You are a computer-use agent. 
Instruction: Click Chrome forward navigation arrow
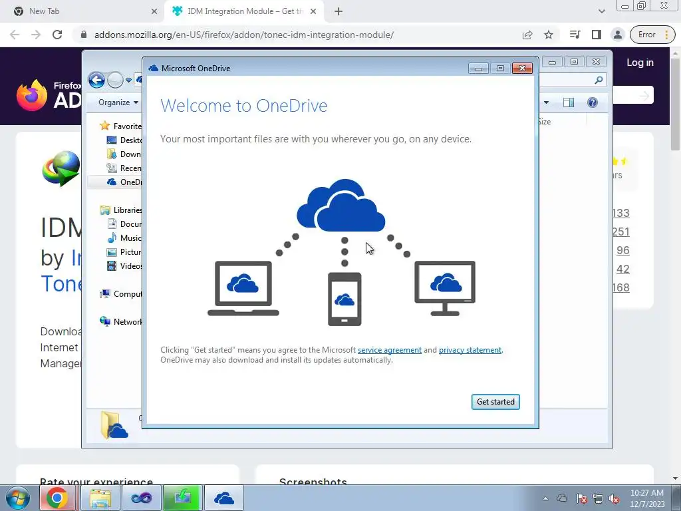pyautogui.click(x=36, y=35)
